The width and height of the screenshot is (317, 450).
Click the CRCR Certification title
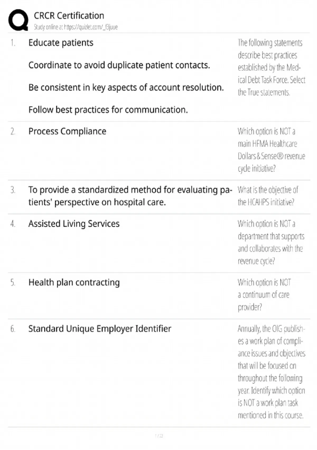(x=69, y=16)
